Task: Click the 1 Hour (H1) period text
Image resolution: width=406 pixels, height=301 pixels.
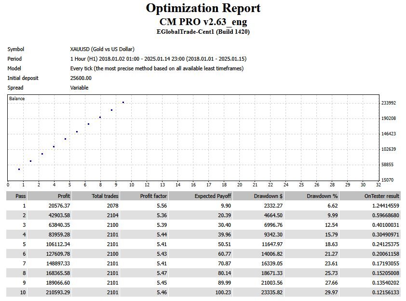Action: 159,59
